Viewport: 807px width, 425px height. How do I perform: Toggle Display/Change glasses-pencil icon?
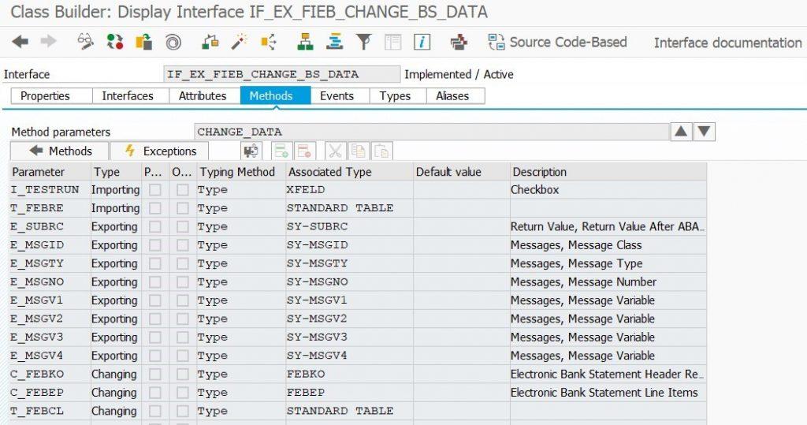point(85,41)
